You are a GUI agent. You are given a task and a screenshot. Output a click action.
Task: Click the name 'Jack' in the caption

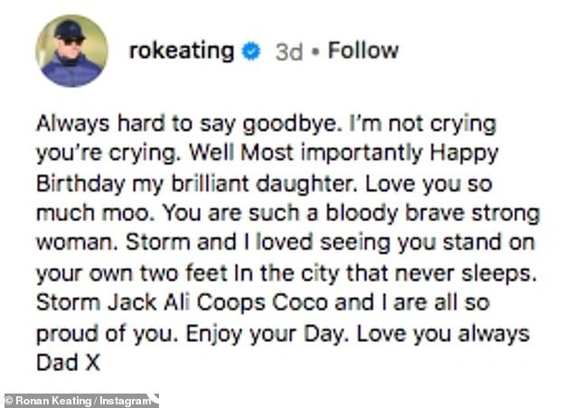click(x=132, y=302)
